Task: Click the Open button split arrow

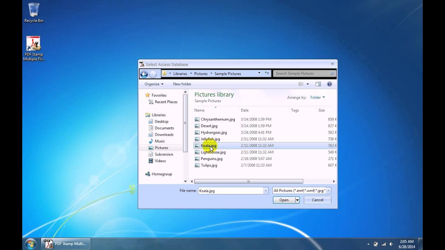Action: tap(297, 200)
